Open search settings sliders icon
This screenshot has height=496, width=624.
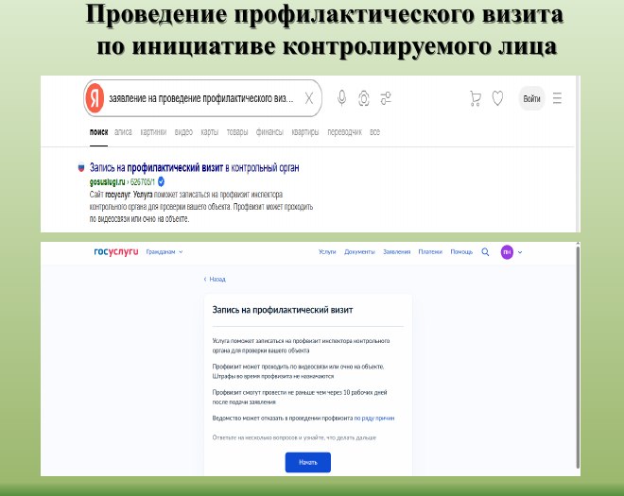click(x=385, y=98)
